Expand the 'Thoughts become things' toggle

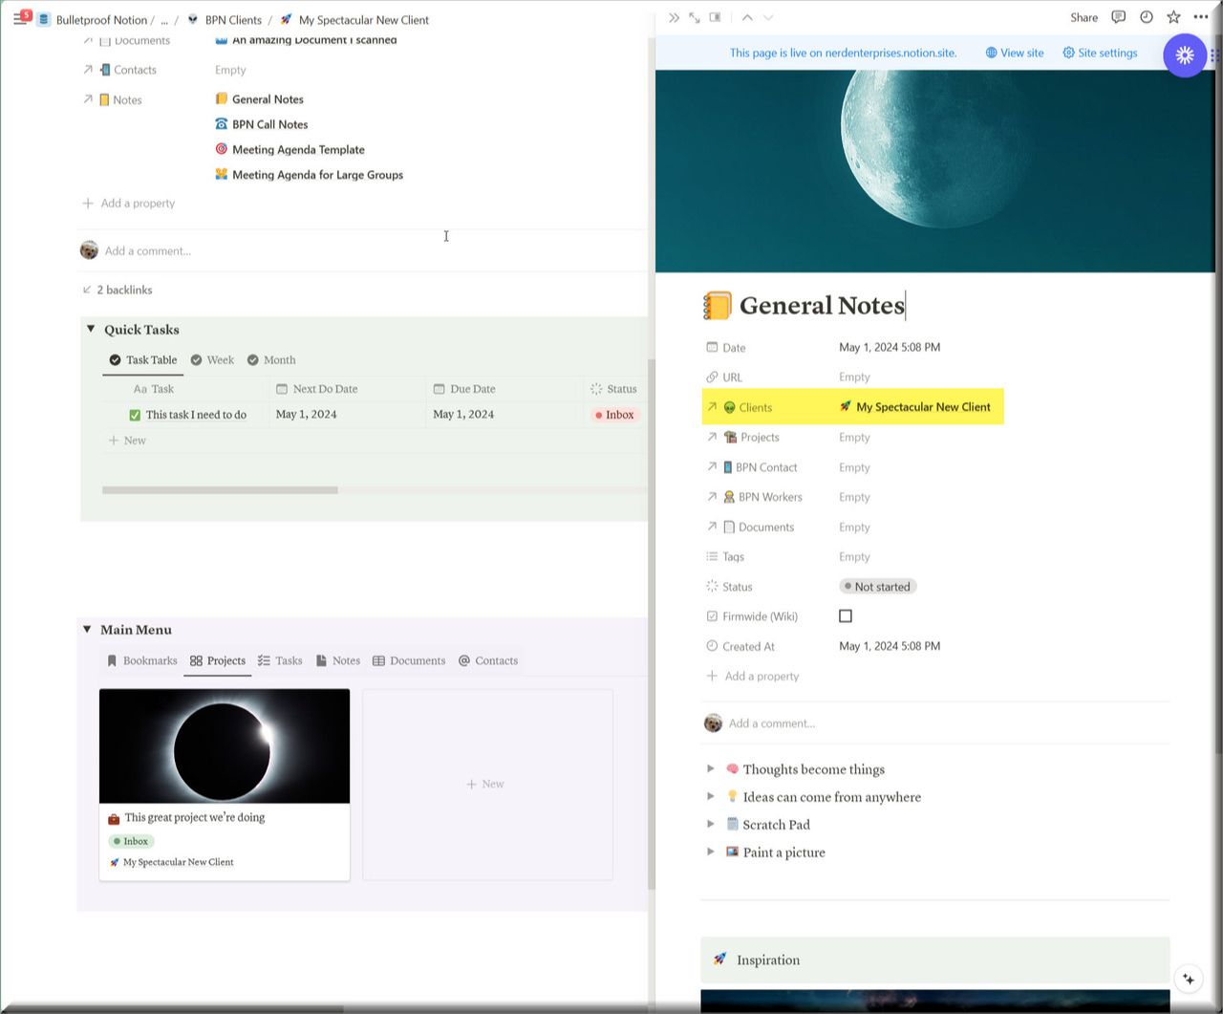tap(710, 769)
